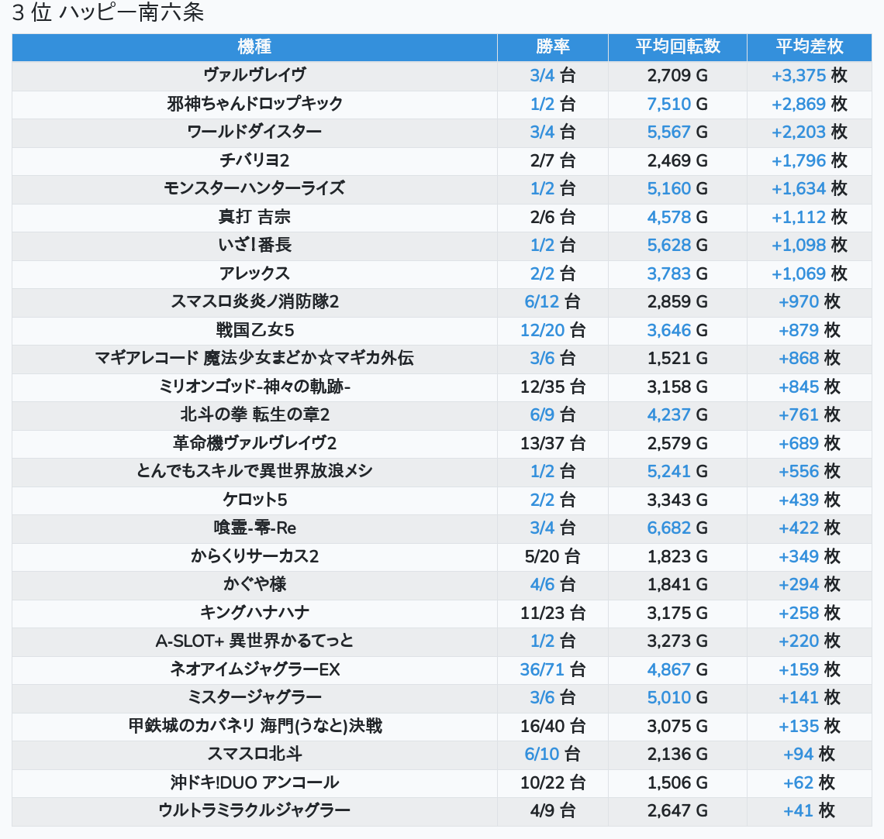Click the 36/71 台 win rate cell
Image resolution: width=884 pixels, height=839 pixels.
click(552, 669)
